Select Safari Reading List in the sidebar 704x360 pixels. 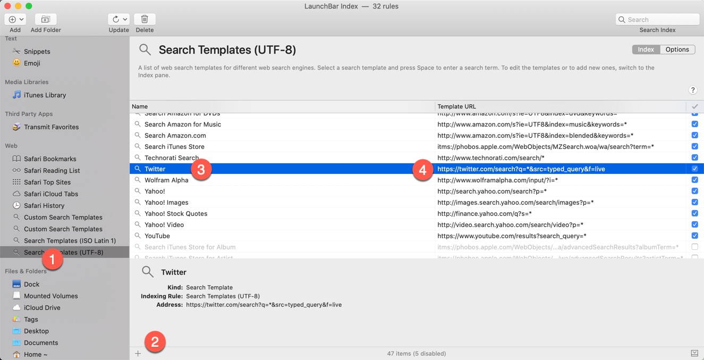(64, 171)
